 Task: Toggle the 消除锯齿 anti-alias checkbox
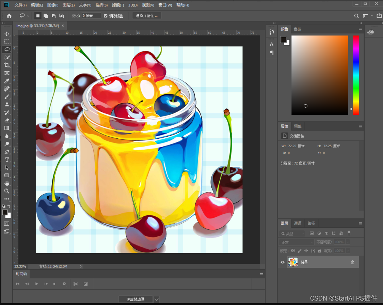[106, 16]
